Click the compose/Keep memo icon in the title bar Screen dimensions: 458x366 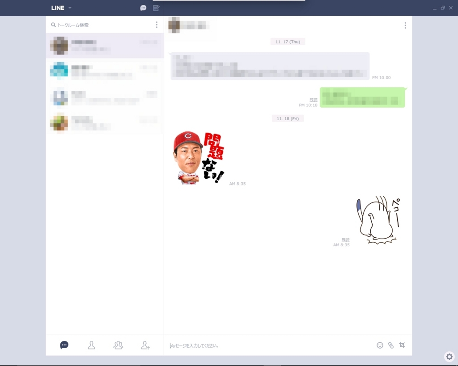(x=156, y=8)
